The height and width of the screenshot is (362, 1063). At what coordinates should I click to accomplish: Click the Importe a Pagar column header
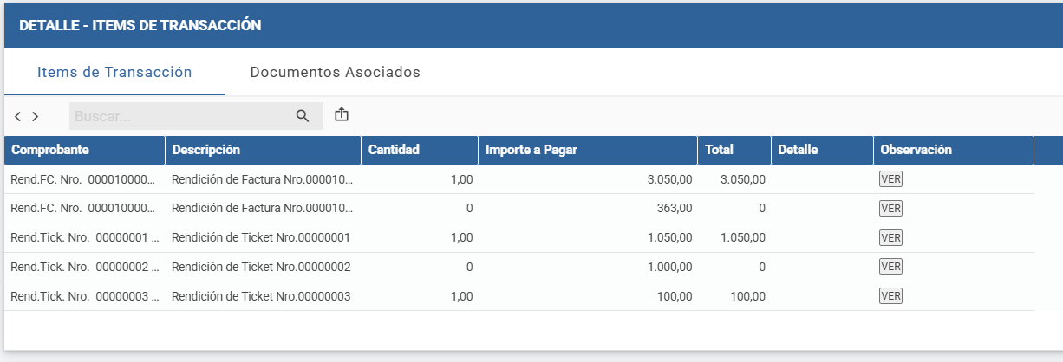click(x=531, y=150)
